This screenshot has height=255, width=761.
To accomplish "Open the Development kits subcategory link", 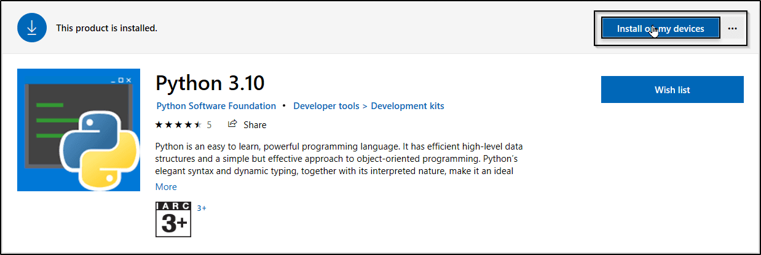I will [408, 106].
